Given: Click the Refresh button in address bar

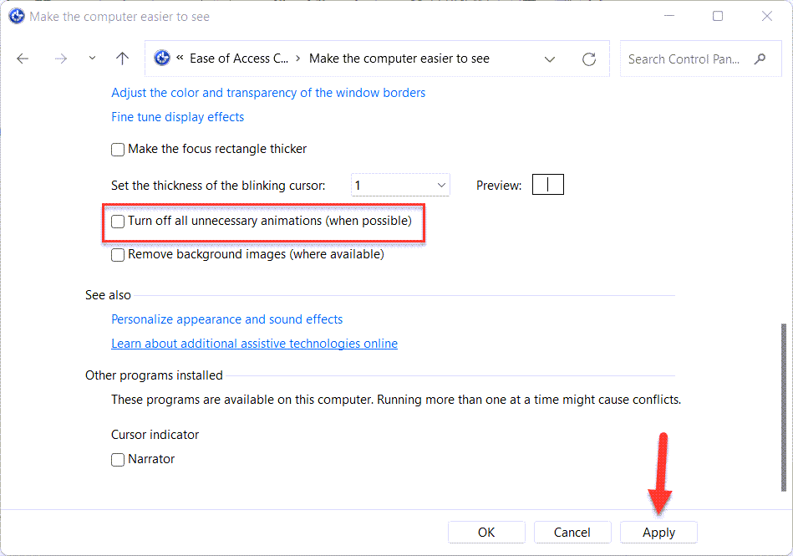Looking at the screenshot, I should [x=589, y=59].
